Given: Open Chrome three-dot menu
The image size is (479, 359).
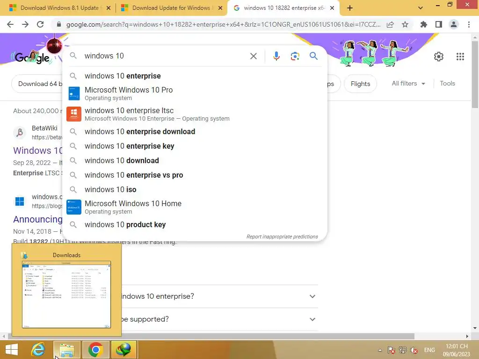Looking at the screenshot, I should tap(469, 24).
